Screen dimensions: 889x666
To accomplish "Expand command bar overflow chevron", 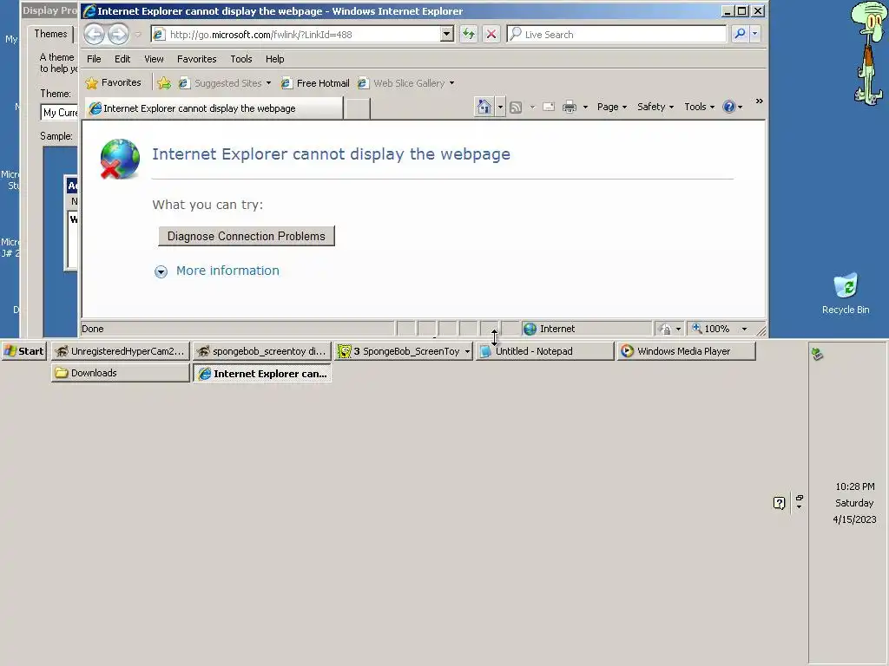I will (759, 101).
